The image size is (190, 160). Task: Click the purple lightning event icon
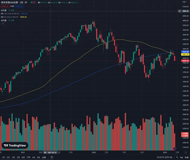click(175, 148)
